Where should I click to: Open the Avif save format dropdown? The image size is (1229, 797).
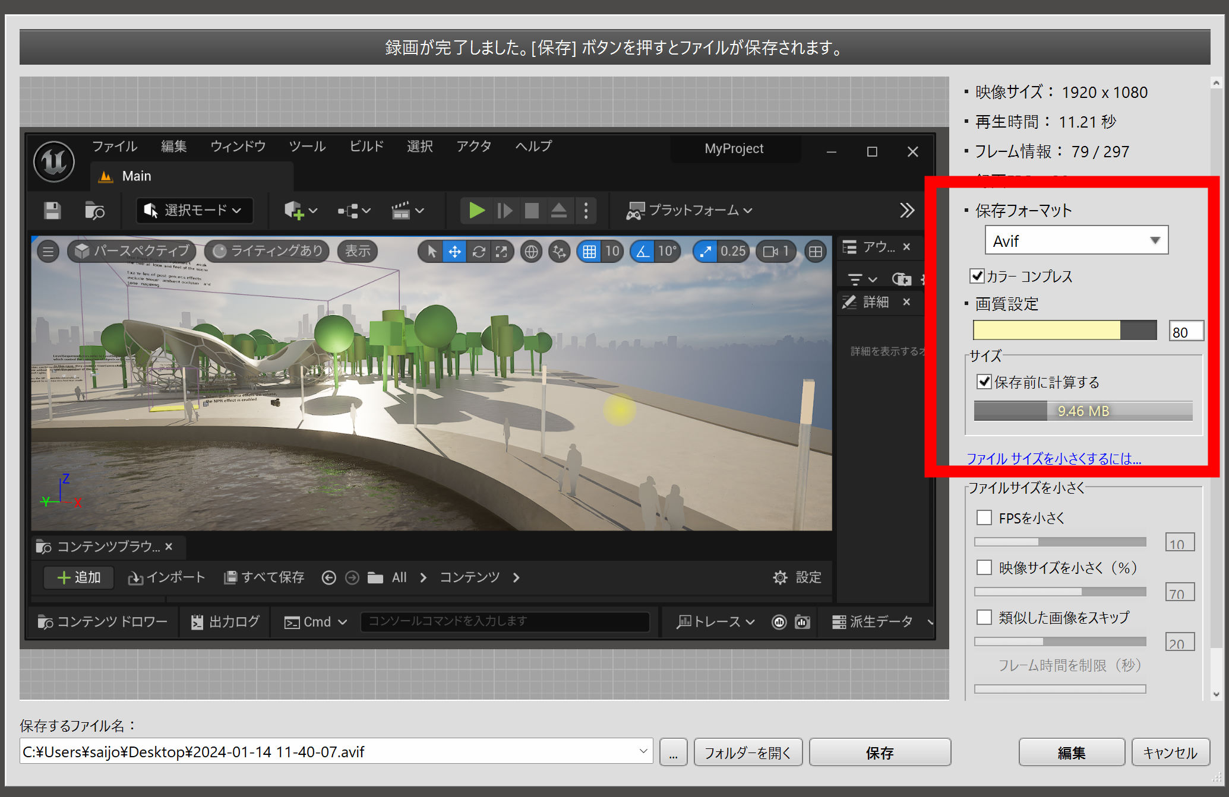pos(1076,240)
